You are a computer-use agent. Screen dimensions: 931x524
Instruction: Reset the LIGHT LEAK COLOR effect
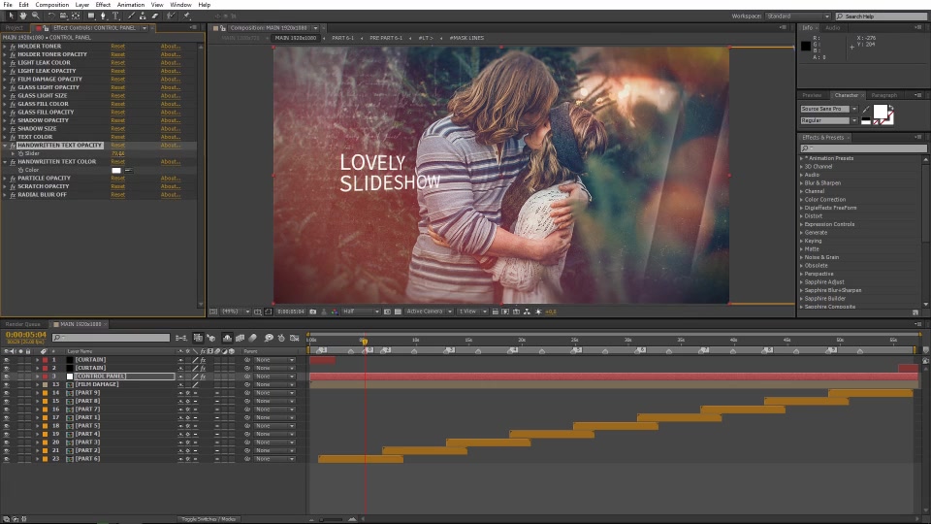click(x=117, y=62)
